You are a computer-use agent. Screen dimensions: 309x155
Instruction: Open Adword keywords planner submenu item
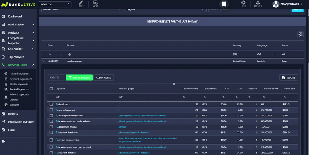pyautogui.click(x=19, y=97)
